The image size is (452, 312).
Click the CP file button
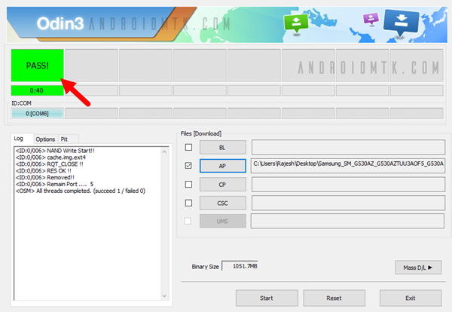tap(223, 184)
